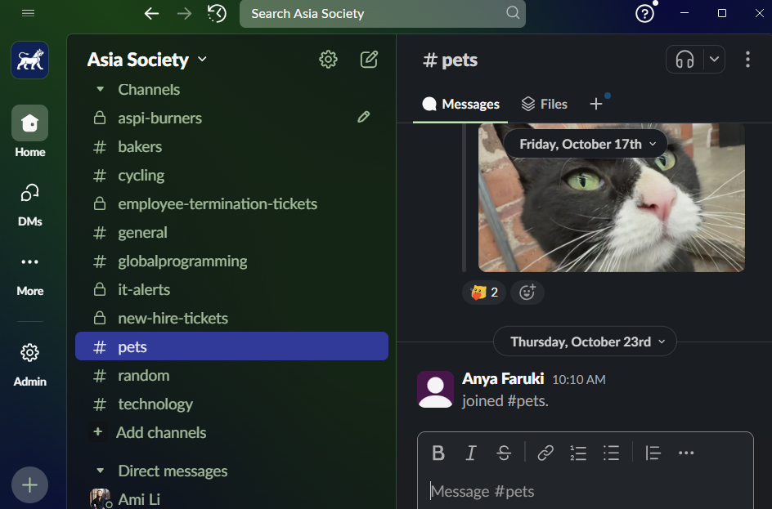Click the add reaction emoji icon
Viewport: 772px width, 509px height.
[527, 292]
